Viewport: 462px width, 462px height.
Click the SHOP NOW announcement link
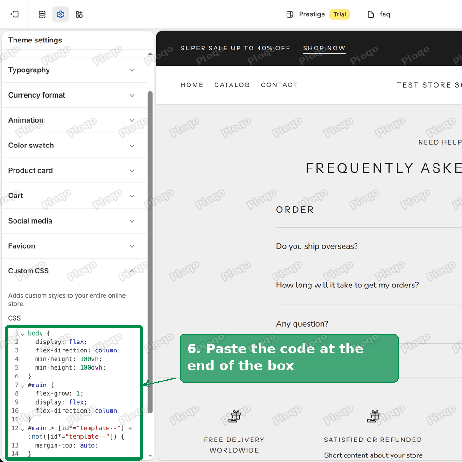pyautogui.click(x=324, y=49)
